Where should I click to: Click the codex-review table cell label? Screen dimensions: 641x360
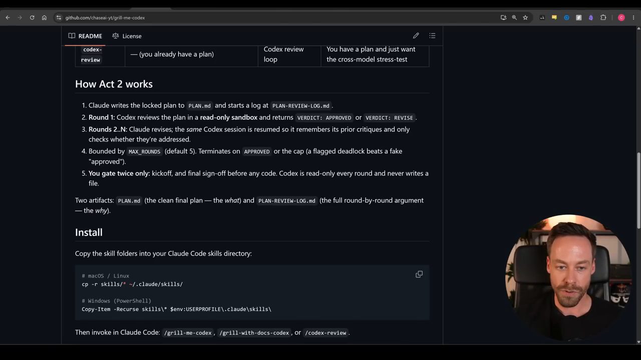(92, 54)
